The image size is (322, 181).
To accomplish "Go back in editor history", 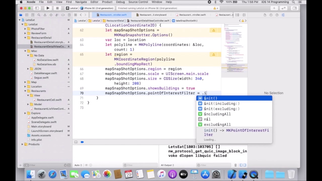I will [80, 15].
